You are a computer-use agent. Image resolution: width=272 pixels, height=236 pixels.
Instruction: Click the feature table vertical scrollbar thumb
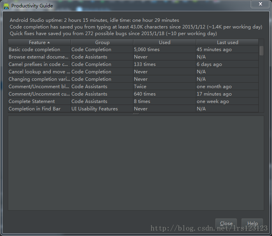[x=261, y=51]
